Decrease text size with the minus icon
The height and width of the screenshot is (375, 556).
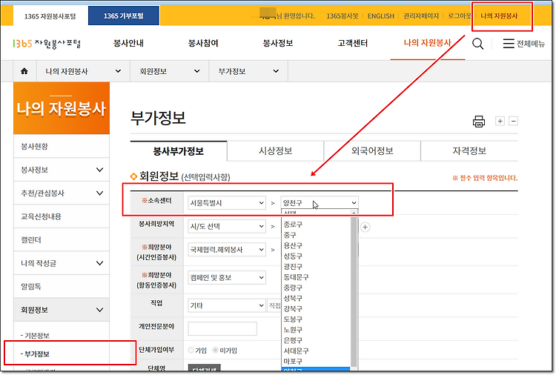(x=513, y=122)
